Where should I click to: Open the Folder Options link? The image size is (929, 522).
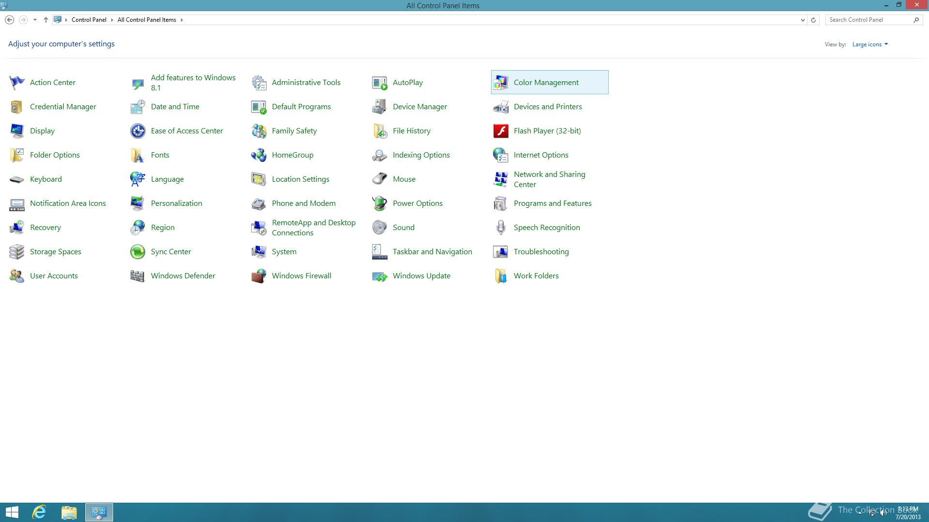55,155
